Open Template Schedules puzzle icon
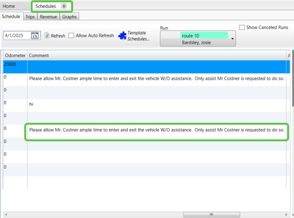 click(123, 35)
